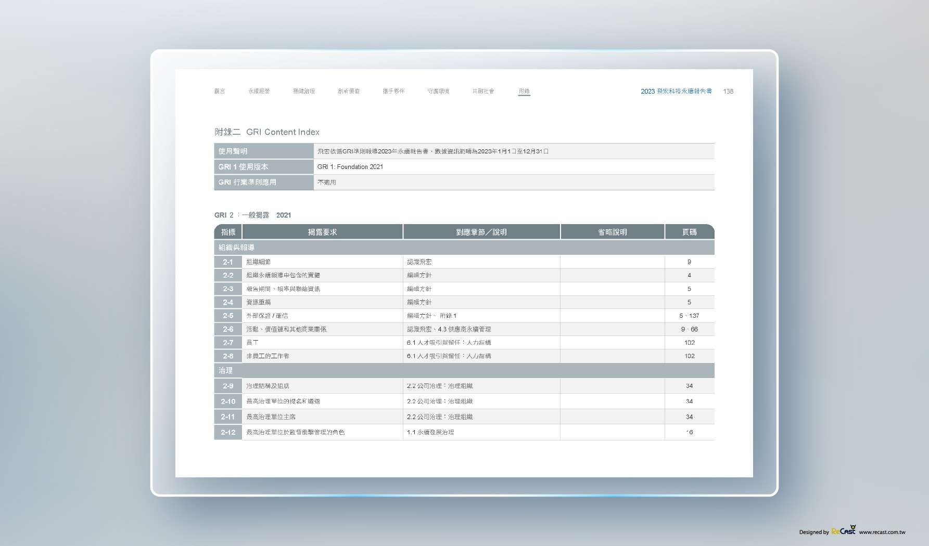This screenshot has width=929, height=546.
Task: Click the 1.1 永續發展治理 chapter cell
Action: coord(481,432)
